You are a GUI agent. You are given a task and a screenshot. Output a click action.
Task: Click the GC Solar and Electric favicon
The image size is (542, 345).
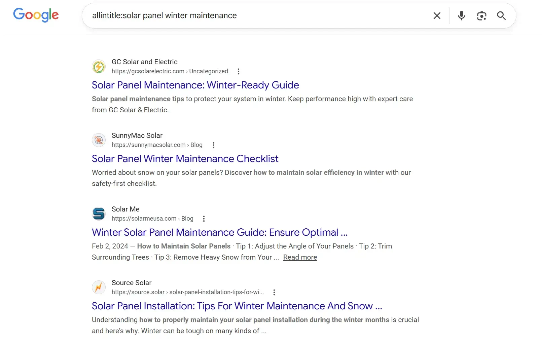coord(99,67)
